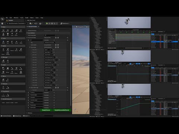The width and height of the screenshot is (179, 134).
Task: Open the Forward Movement curve type dropdown
Action: (x=50, y=57)
